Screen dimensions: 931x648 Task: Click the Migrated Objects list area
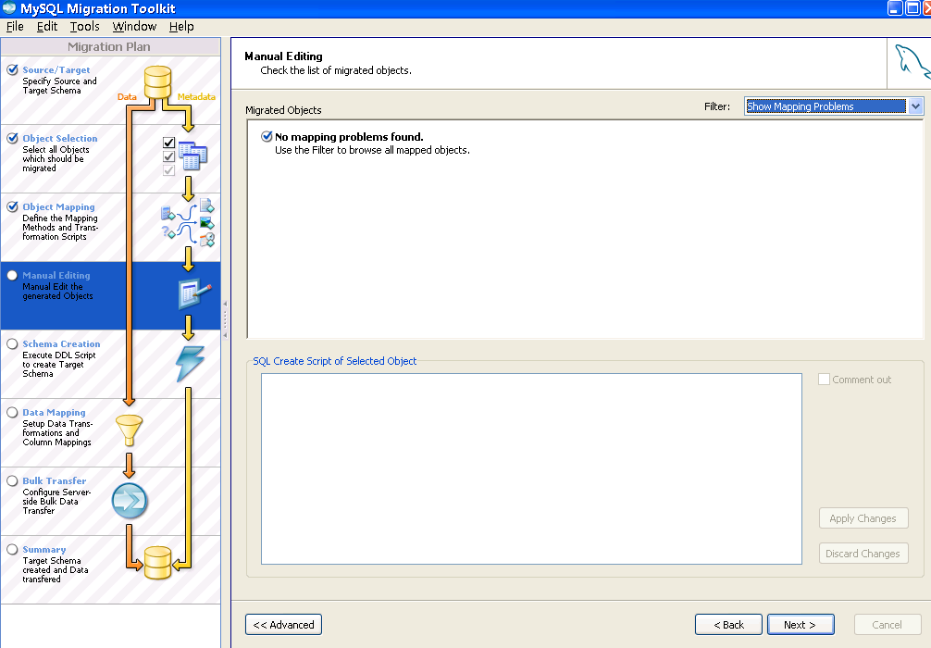585,230
